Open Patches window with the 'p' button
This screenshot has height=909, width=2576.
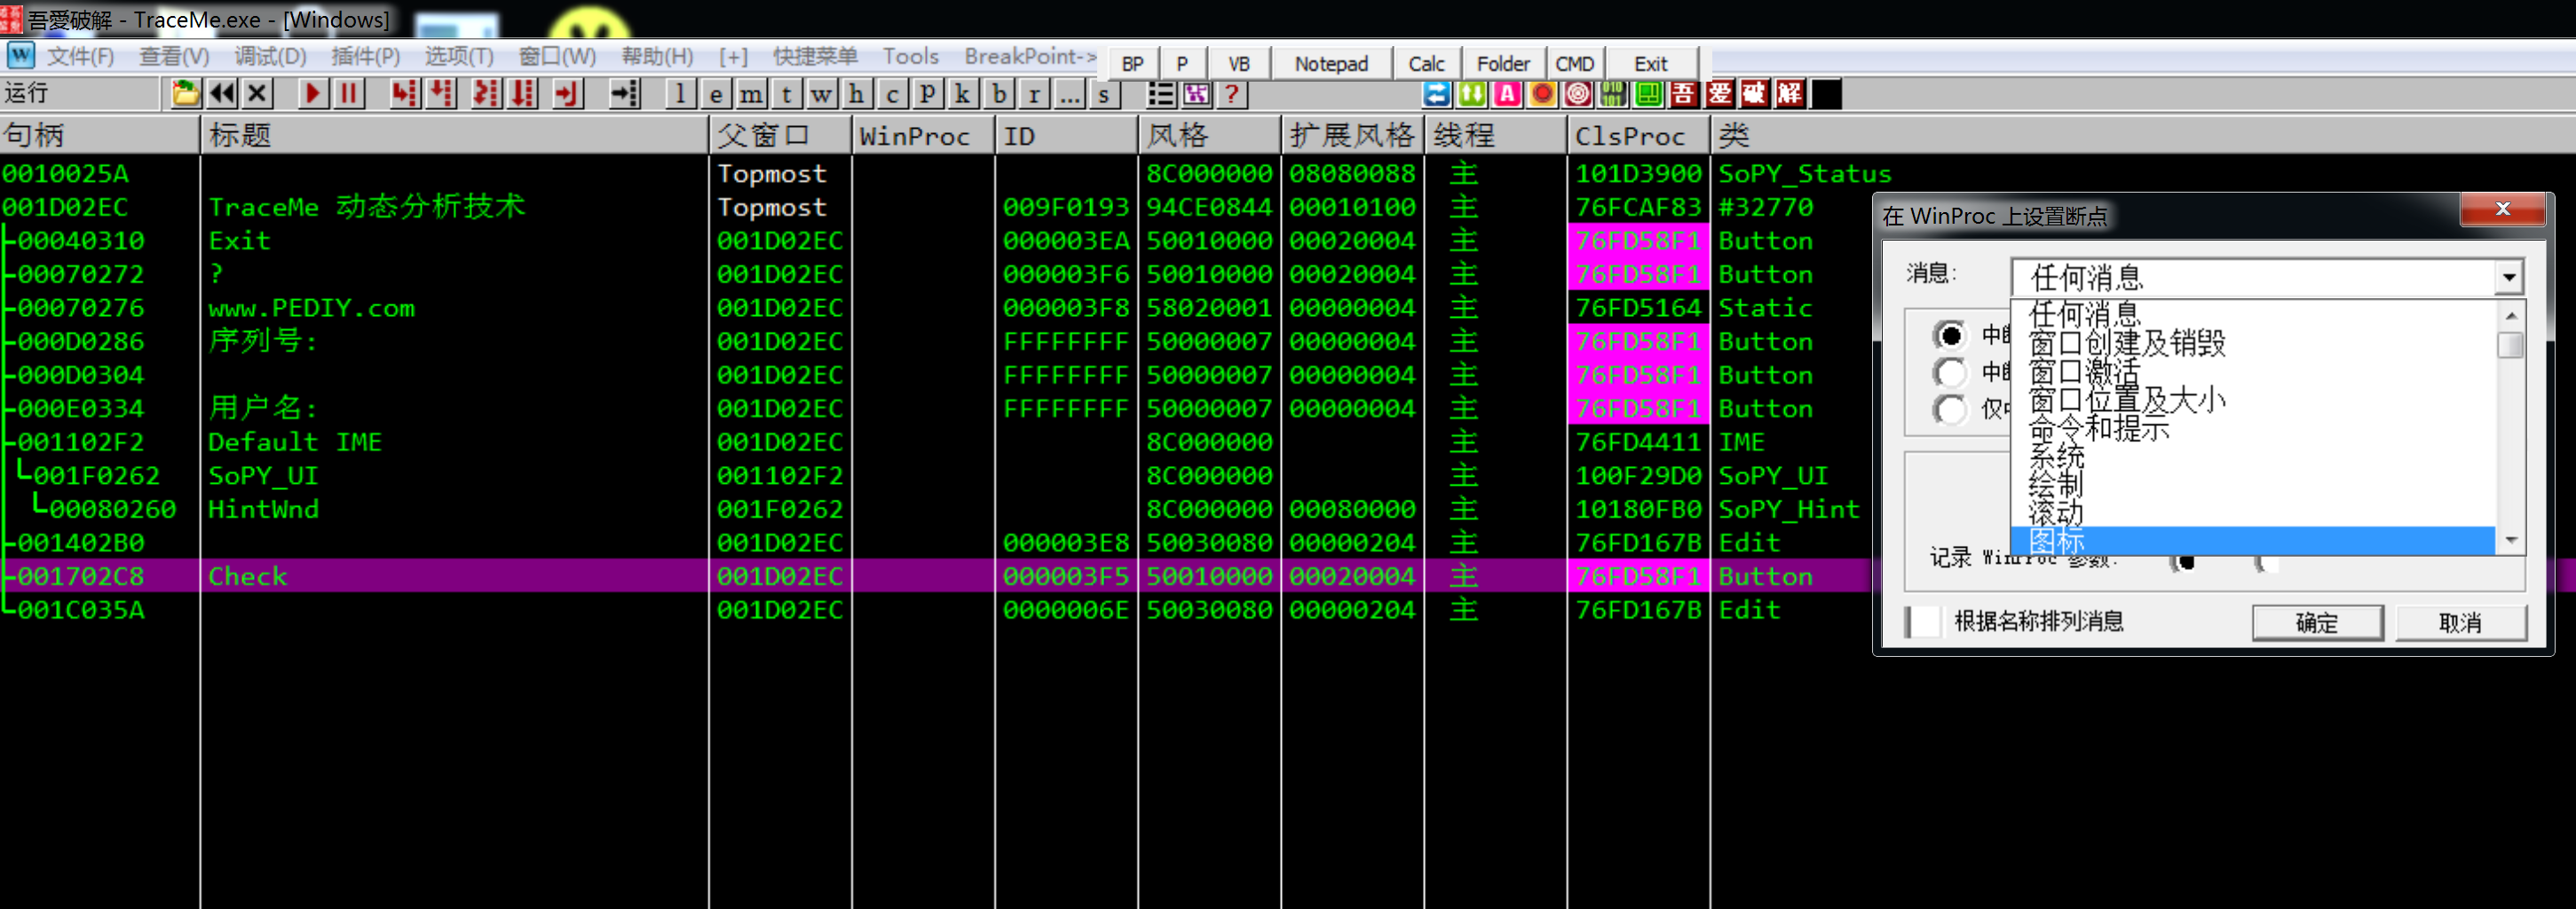coord(928,94)
